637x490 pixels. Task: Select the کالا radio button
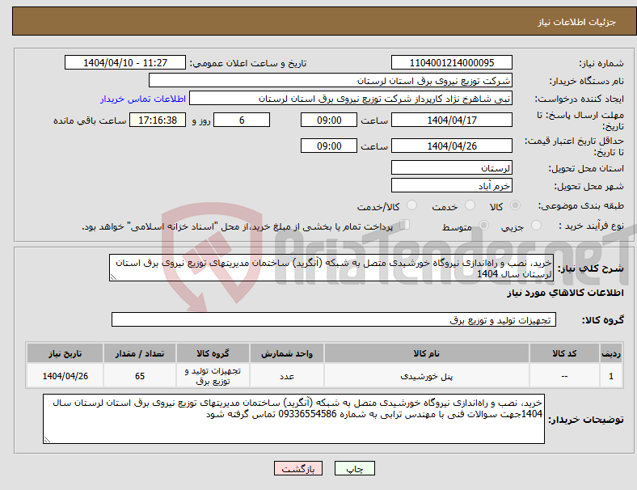[515, 205]
